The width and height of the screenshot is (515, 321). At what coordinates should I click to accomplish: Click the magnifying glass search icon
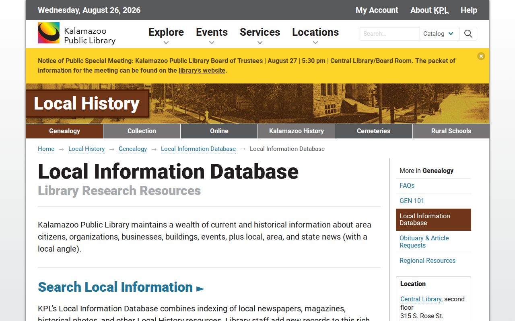point(468,34)
